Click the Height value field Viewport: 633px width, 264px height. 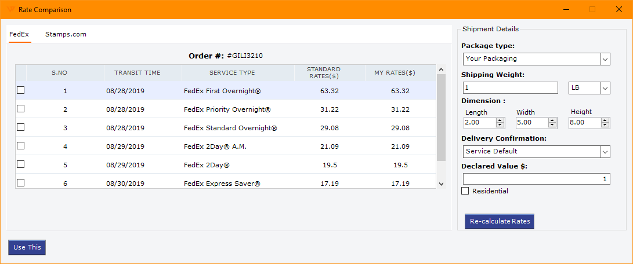click(x=585, y=123)
